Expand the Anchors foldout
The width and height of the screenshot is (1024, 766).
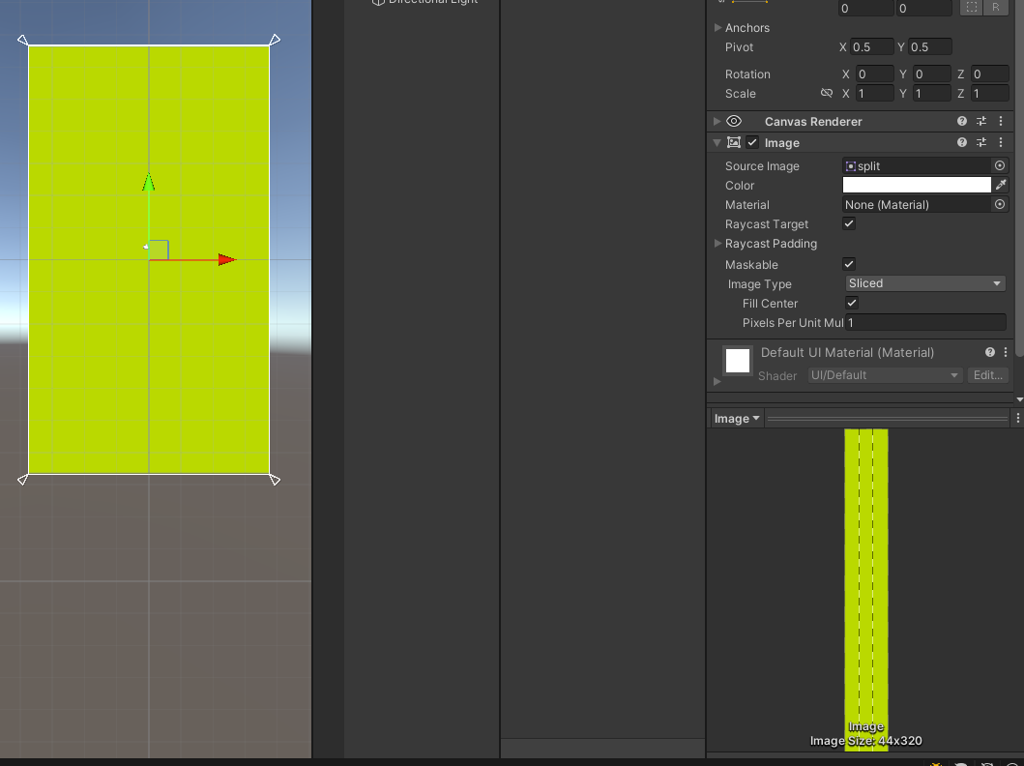[x=717, y=27]
